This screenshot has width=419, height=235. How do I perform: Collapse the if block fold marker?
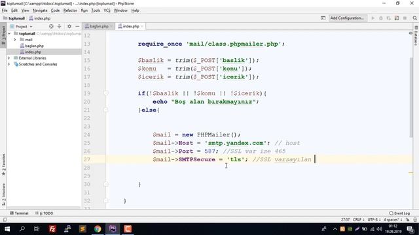coord(106,93)
